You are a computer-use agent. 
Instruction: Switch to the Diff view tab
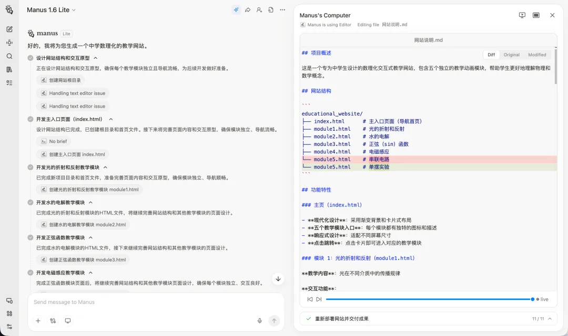[x=491, y=55]
